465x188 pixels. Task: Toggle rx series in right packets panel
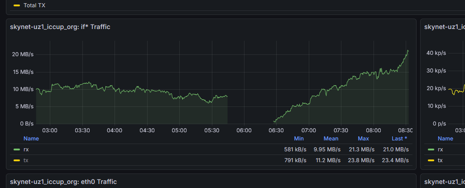tap(441, 149)
